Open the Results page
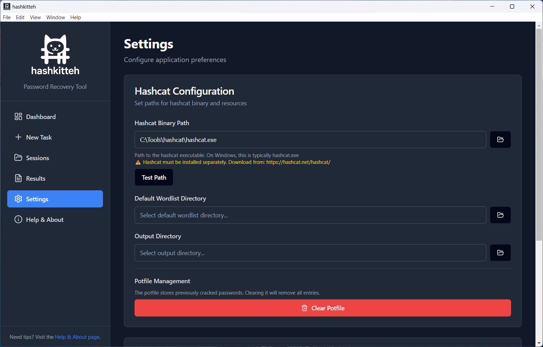 [x=55, y=178]
